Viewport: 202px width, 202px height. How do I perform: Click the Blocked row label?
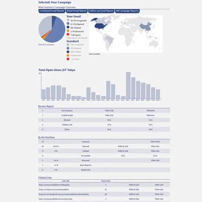[x=67, y=120]
